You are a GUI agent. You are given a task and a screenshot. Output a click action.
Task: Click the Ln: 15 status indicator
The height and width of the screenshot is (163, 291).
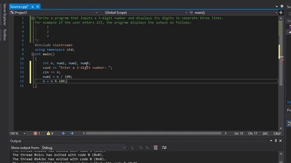pyautogui.click(x=239, y=134)
